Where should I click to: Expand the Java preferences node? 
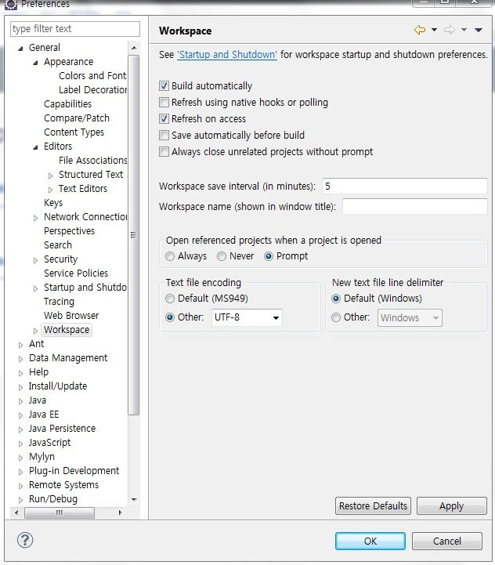pos(20,401)
